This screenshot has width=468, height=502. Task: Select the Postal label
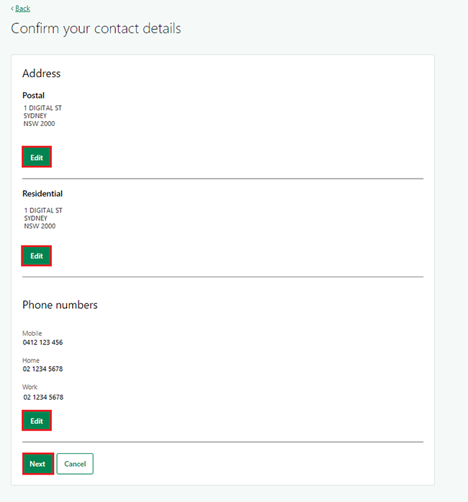coord(33,95)
